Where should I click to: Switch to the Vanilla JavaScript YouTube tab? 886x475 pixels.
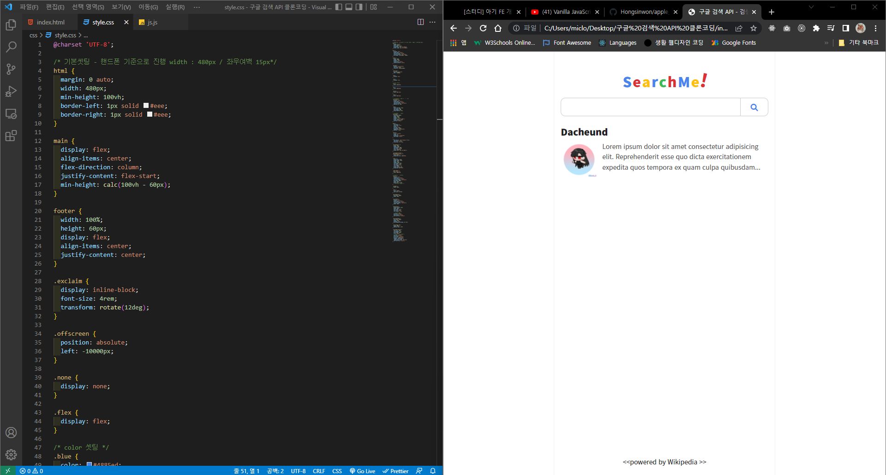[565, 12]
